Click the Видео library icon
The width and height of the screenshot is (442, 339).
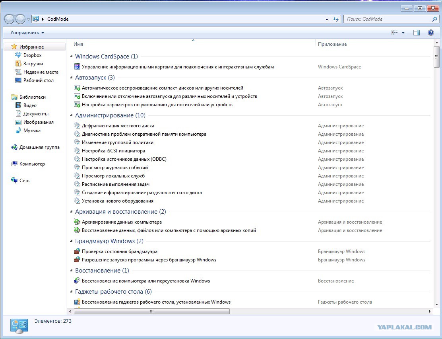tap(18, 105)
